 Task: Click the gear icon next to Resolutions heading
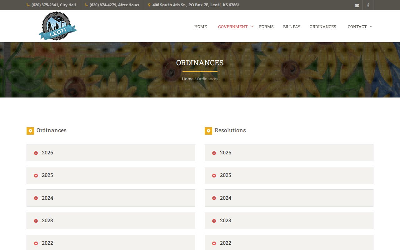tap(208, 131)
